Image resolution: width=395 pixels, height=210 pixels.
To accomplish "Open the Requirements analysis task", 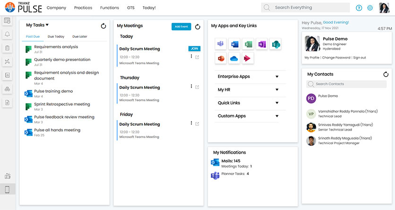I will point(56,47).
